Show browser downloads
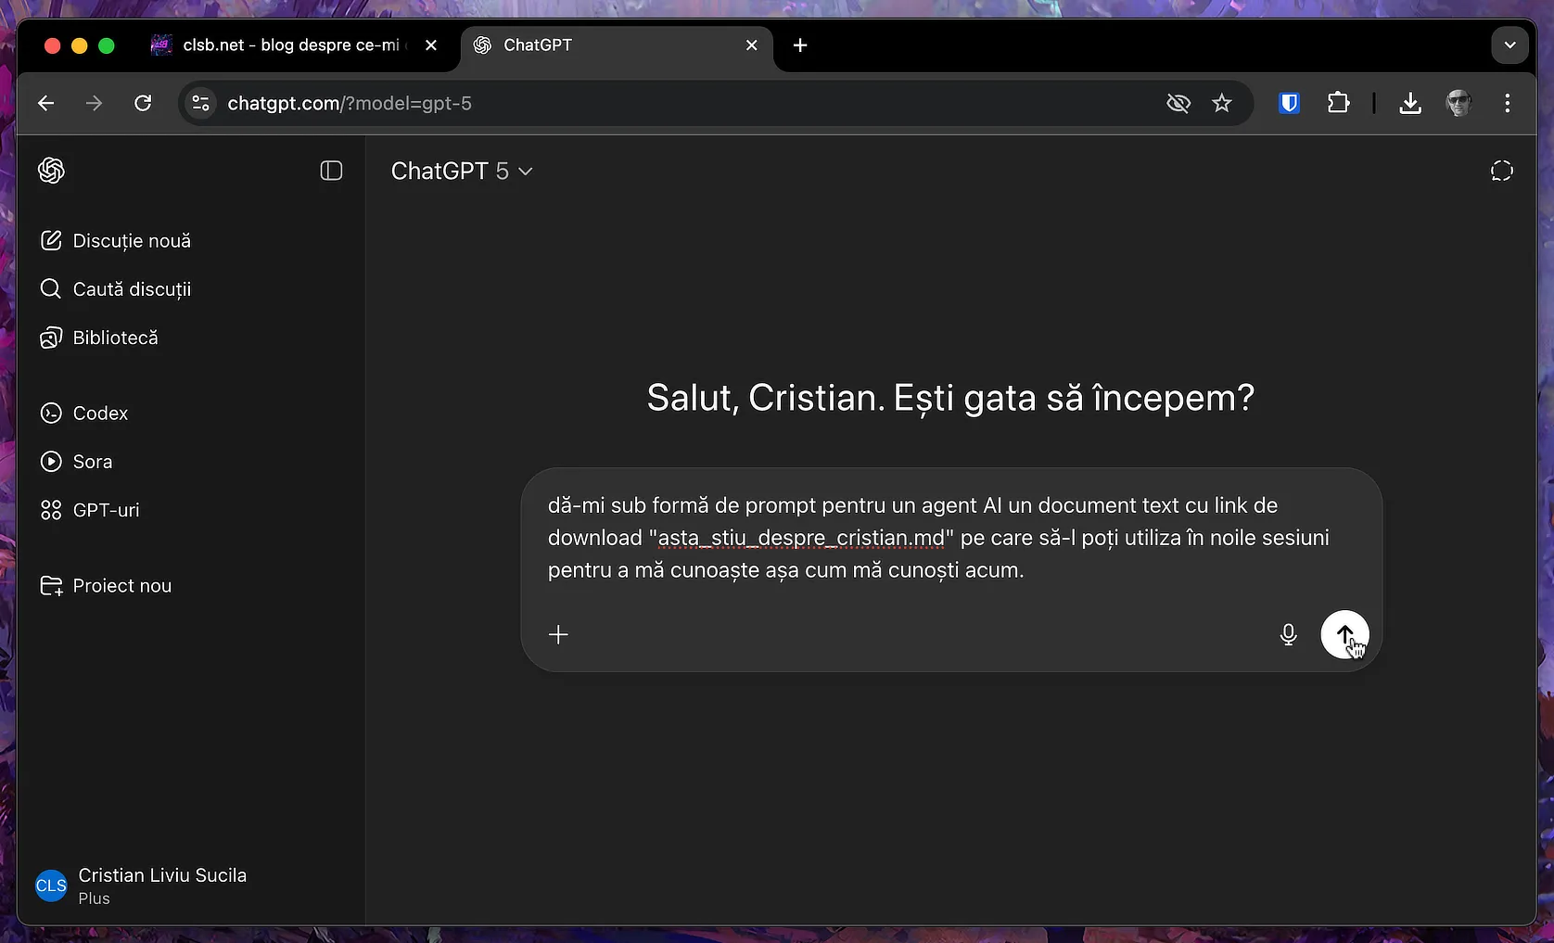The height and width of the screenshot is (943, 1554). 1410,103
